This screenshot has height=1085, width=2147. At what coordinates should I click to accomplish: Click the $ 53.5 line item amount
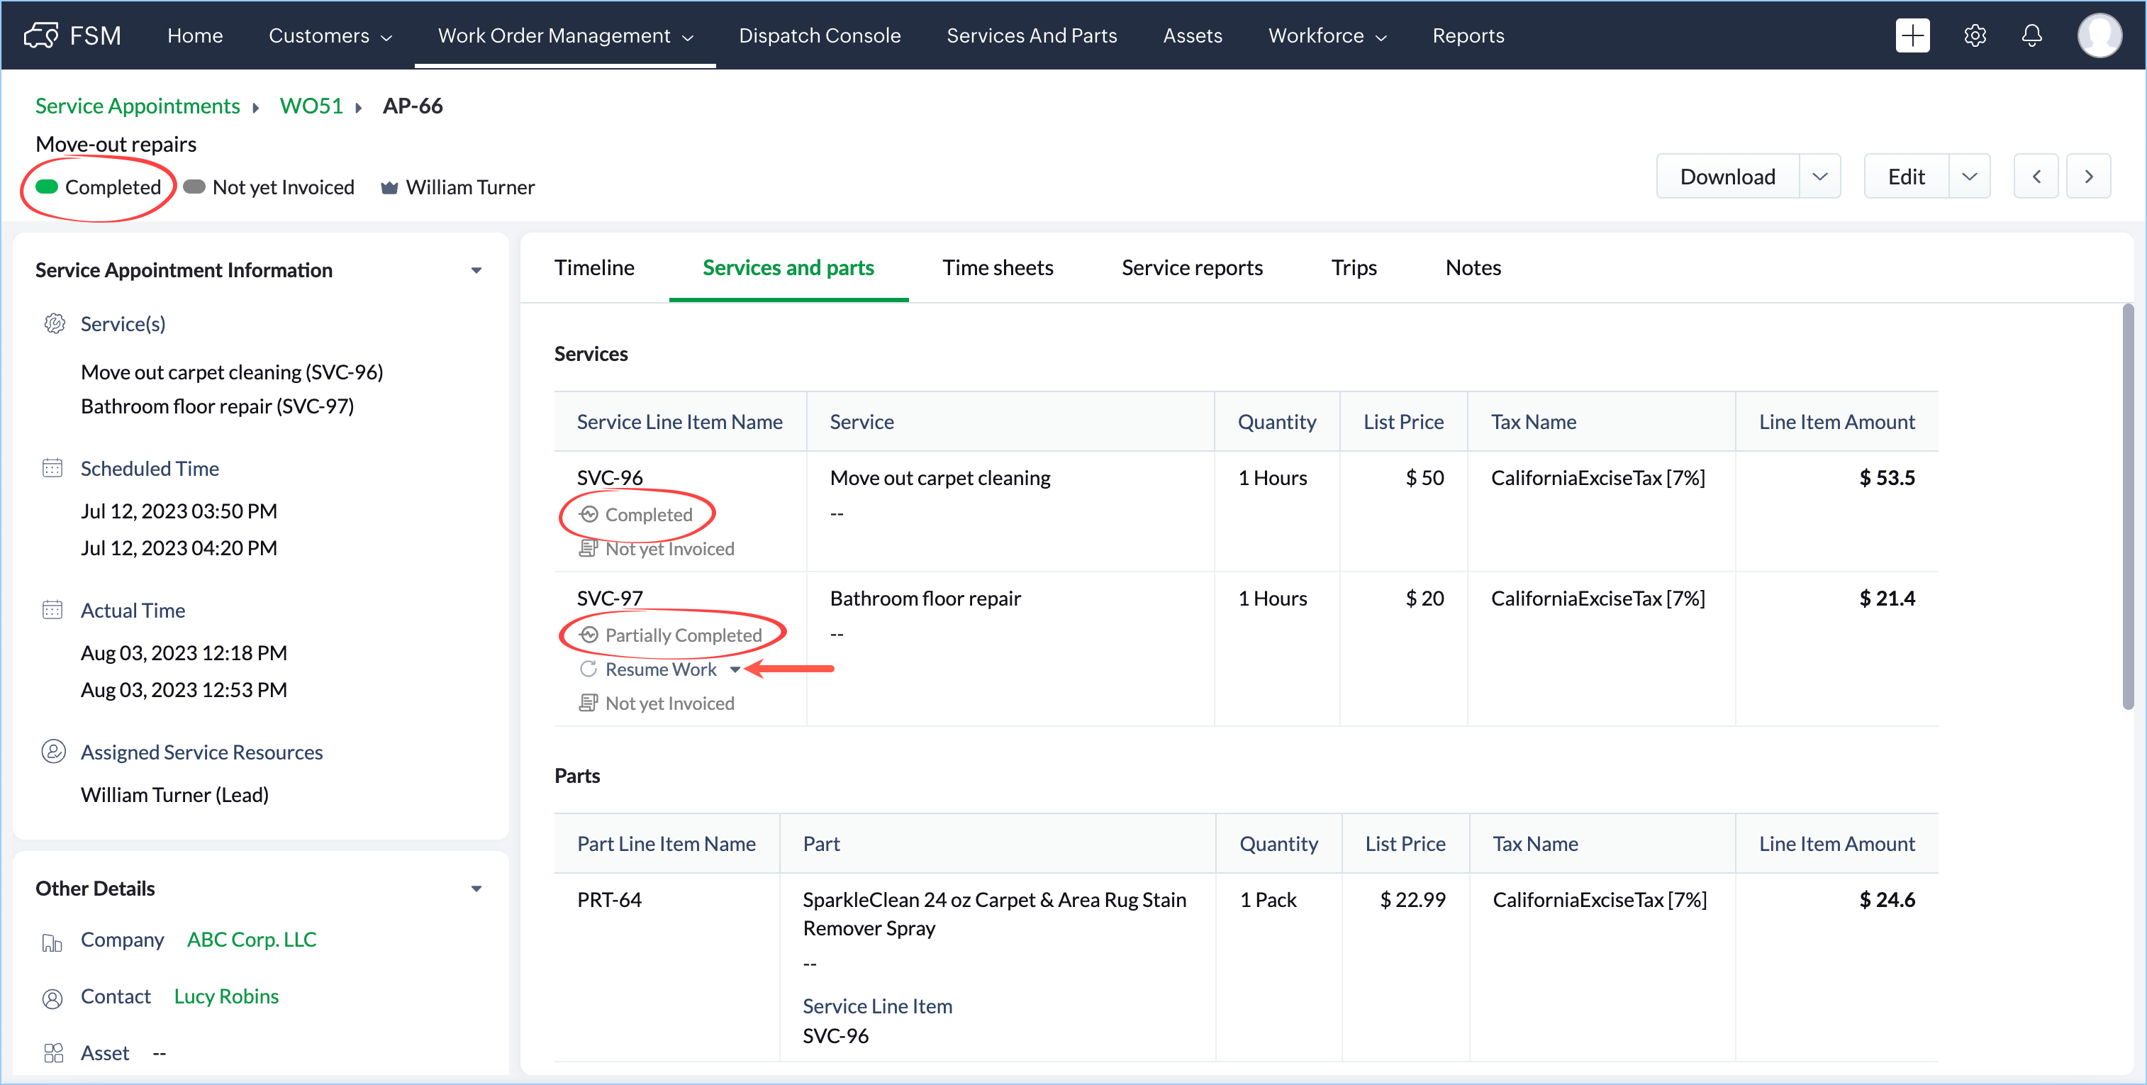coord(1887,477)
